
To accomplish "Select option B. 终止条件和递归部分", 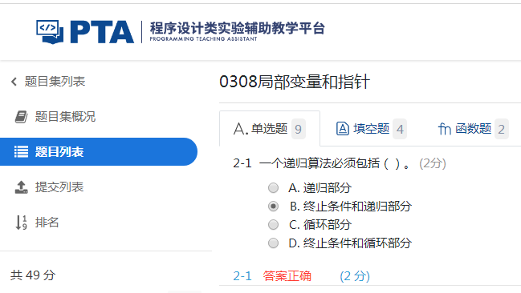I will [273, 207].
